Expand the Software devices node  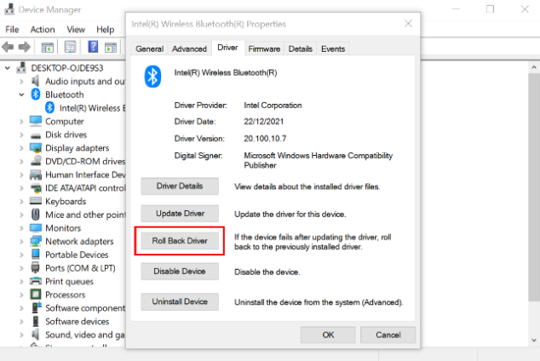coord(21,322)
